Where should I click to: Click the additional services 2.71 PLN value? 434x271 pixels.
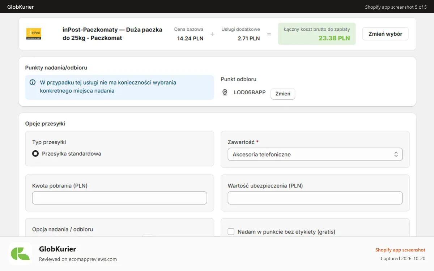point(249,38)
